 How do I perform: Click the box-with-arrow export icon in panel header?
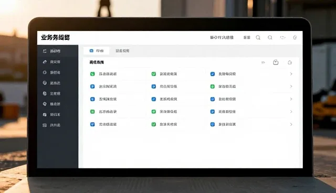(x=276, y=62)
